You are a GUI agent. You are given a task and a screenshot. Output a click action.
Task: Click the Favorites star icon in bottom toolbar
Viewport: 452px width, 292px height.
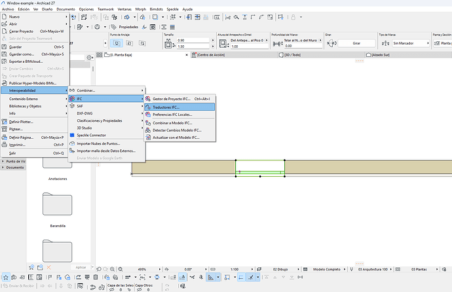(x=6, y=278)
